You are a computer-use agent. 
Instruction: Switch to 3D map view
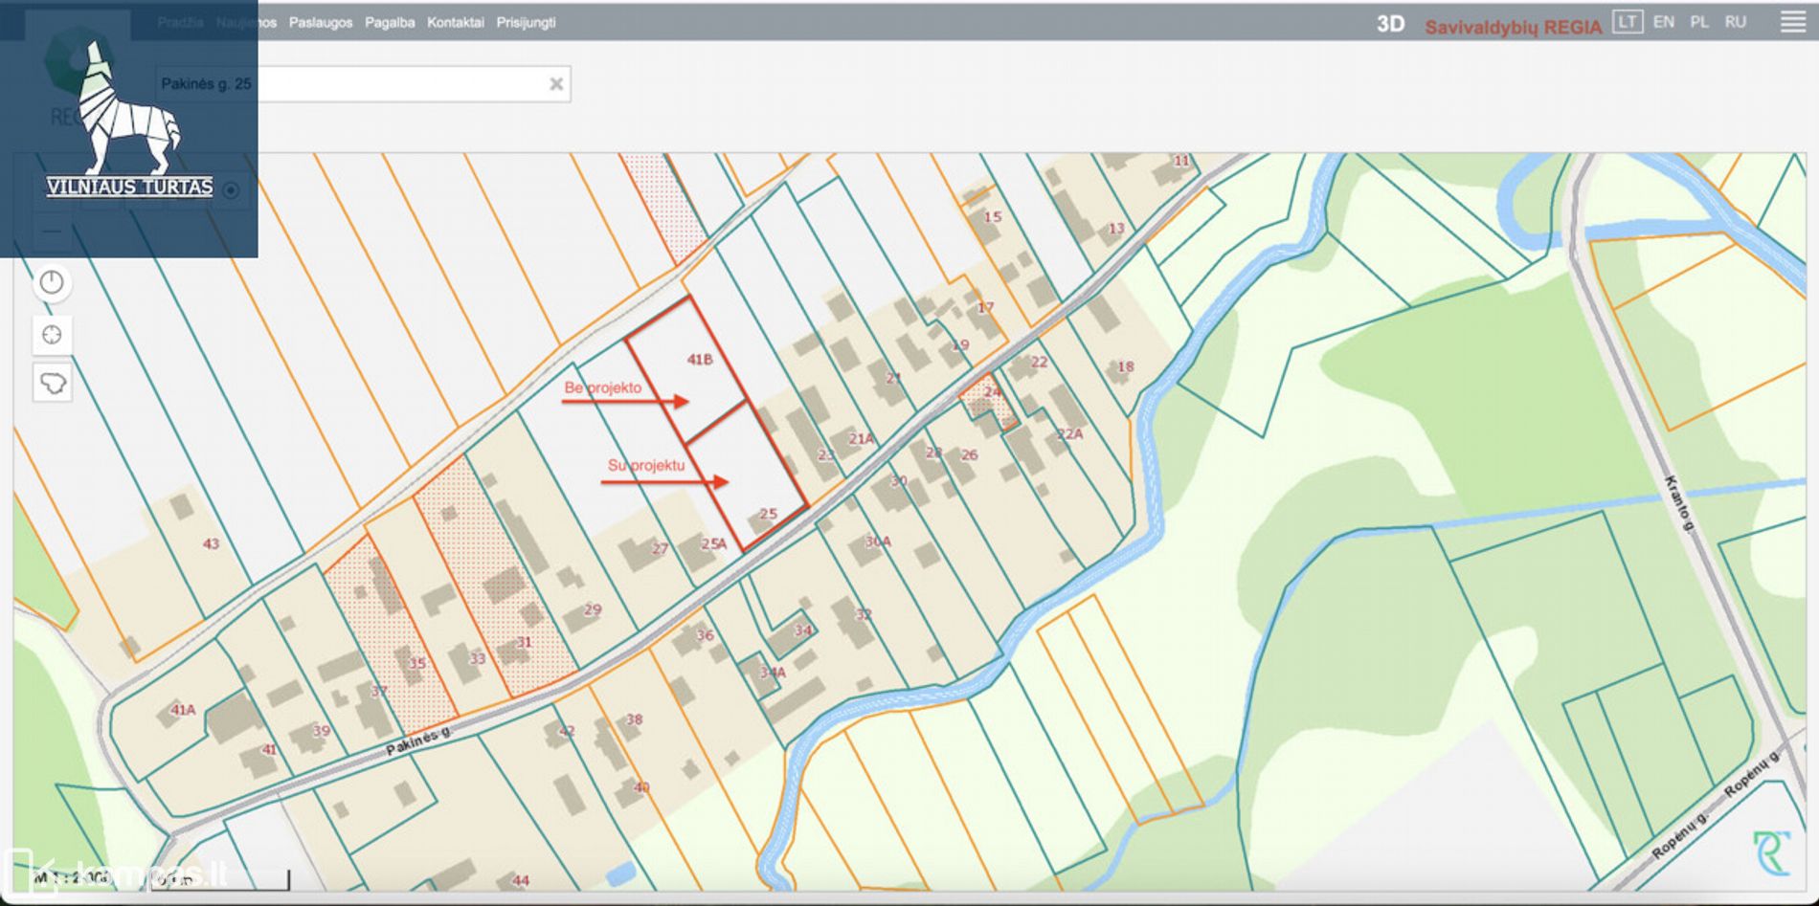1390,24
